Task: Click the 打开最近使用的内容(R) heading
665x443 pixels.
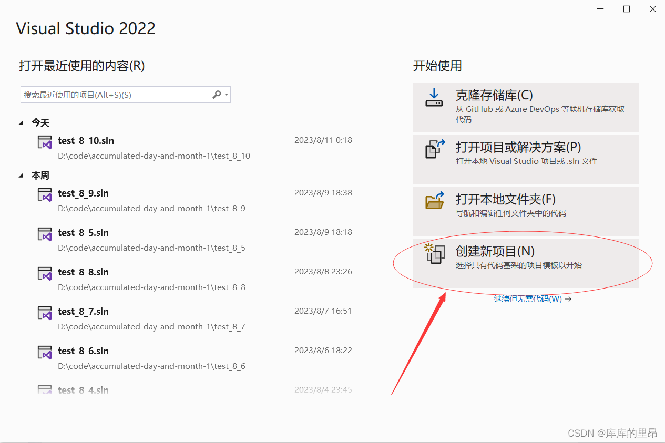Action: [82, 66]
